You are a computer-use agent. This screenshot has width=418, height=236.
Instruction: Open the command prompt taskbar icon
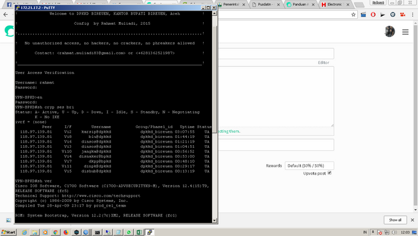coord(97,232)
